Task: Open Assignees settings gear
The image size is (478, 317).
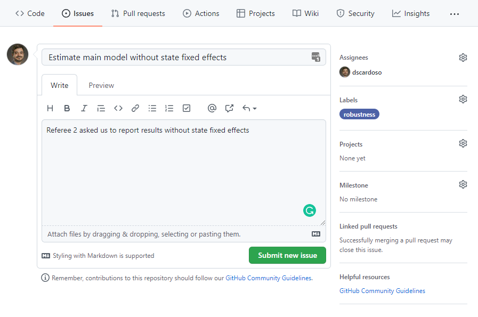Action: (463, 58)
